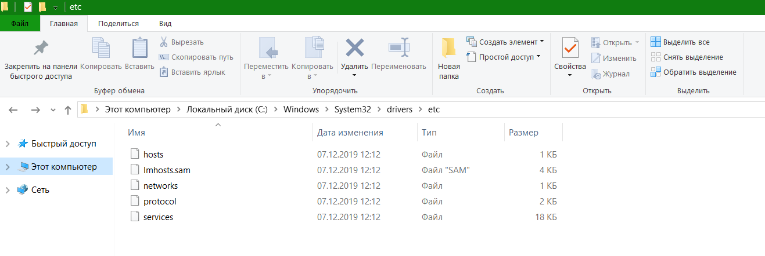Click Этот компьютер in address bar

138,109
